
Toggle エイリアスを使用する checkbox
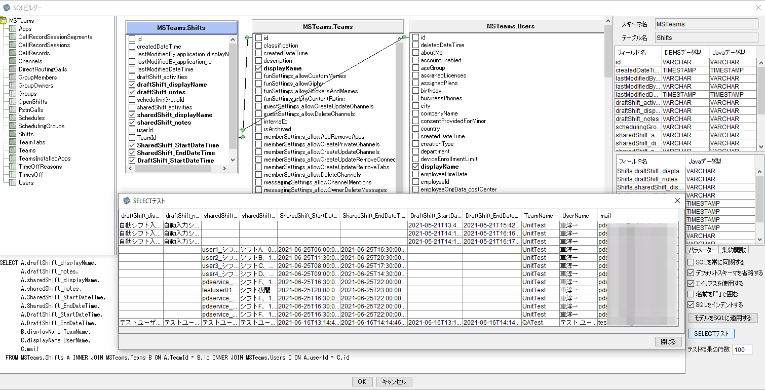tap(691, 284)
